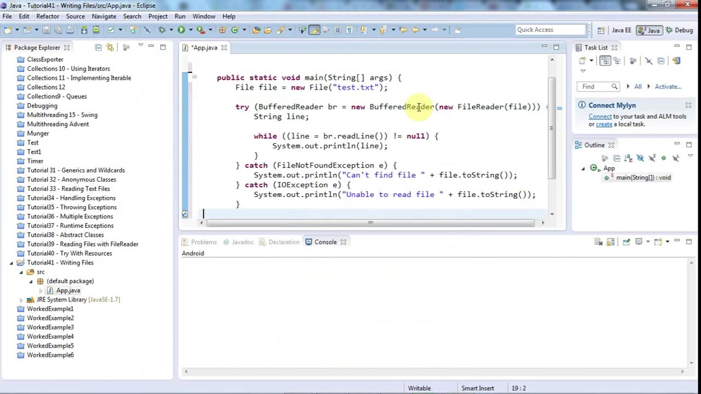Click the Run Last Tool external tools icon

pyautogui.click(x=200, y=30)
